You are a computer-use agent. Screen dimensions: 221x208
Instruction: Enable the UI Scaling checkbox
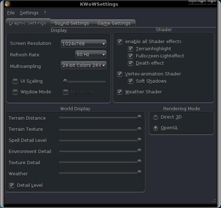15,81
